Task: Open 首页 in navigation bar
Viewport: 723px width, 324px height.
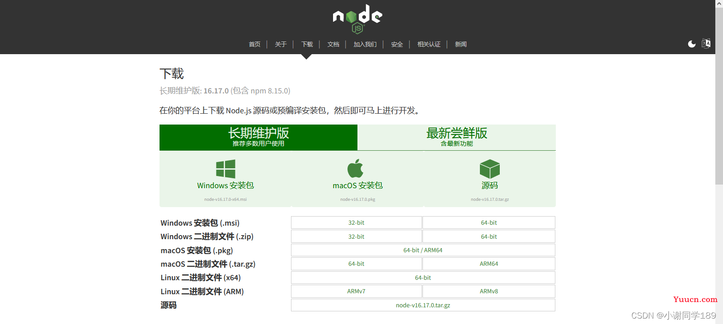Action: pos(254,44)
